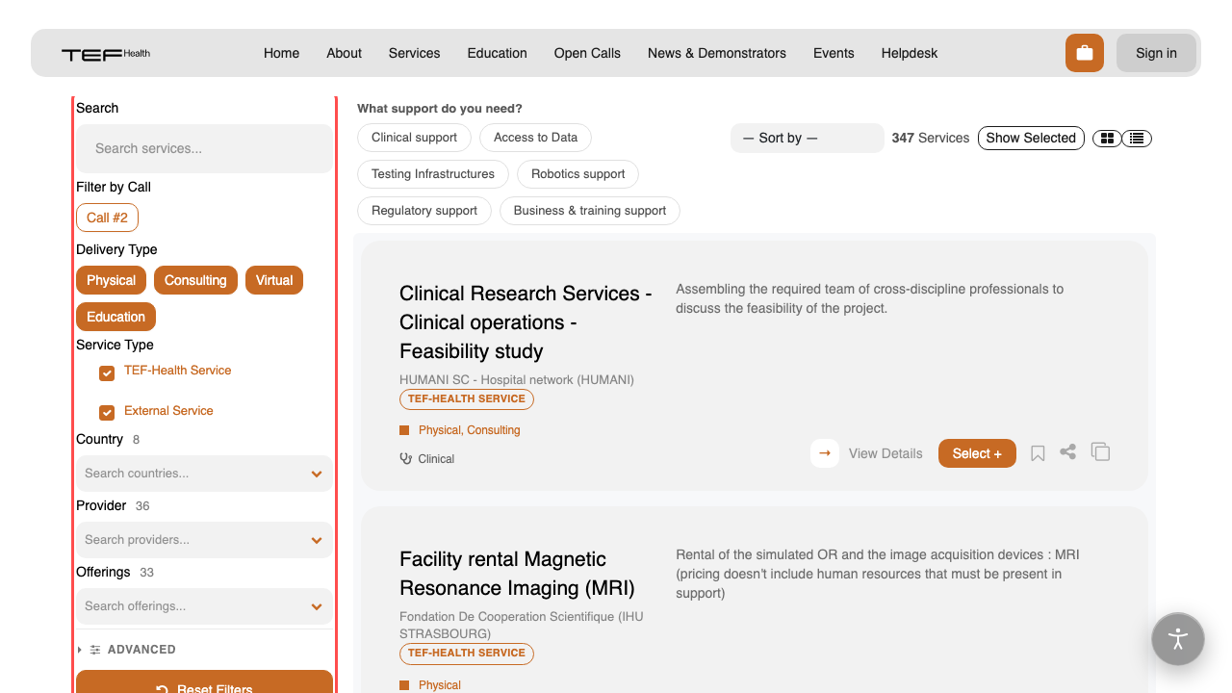Click the Reset Filters button

(x=204, y=682)
